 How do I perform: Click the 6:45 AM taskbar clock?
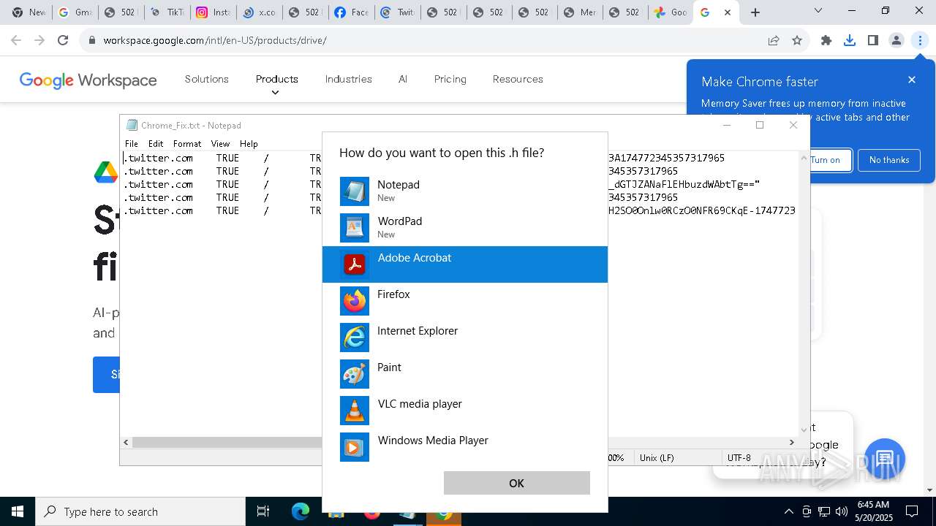[873, 511]
